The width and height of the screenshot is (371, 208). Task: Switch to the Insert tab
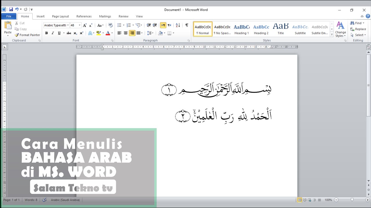[x=41, y=16]
